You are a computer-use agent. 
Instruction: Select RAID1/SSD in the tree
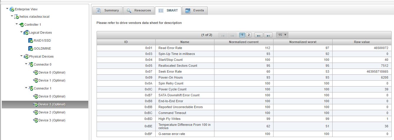(x=43, y=40)
